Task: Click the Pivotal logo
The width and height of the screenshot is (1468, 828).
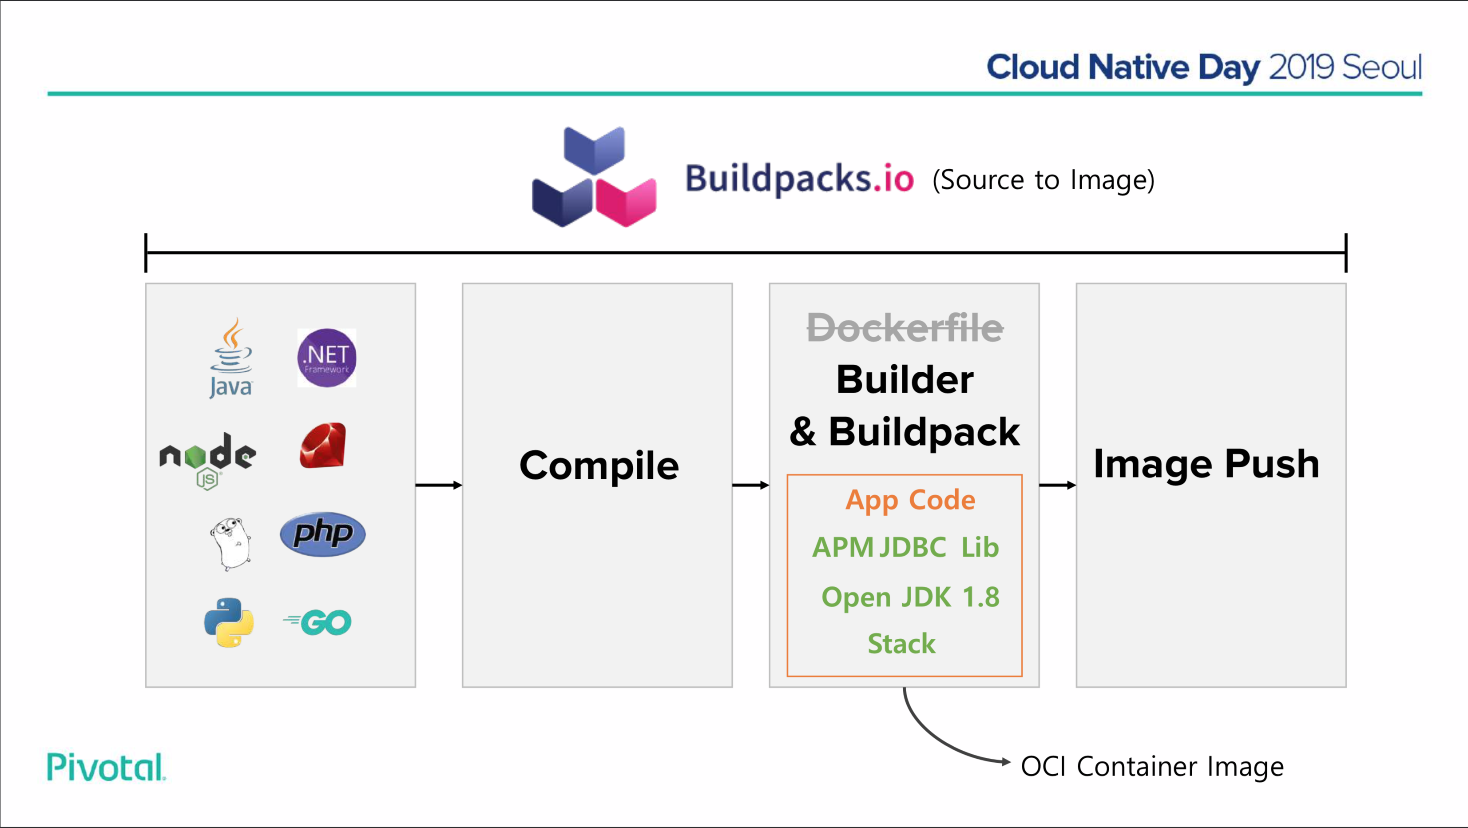Action: (x=106, y=767)
